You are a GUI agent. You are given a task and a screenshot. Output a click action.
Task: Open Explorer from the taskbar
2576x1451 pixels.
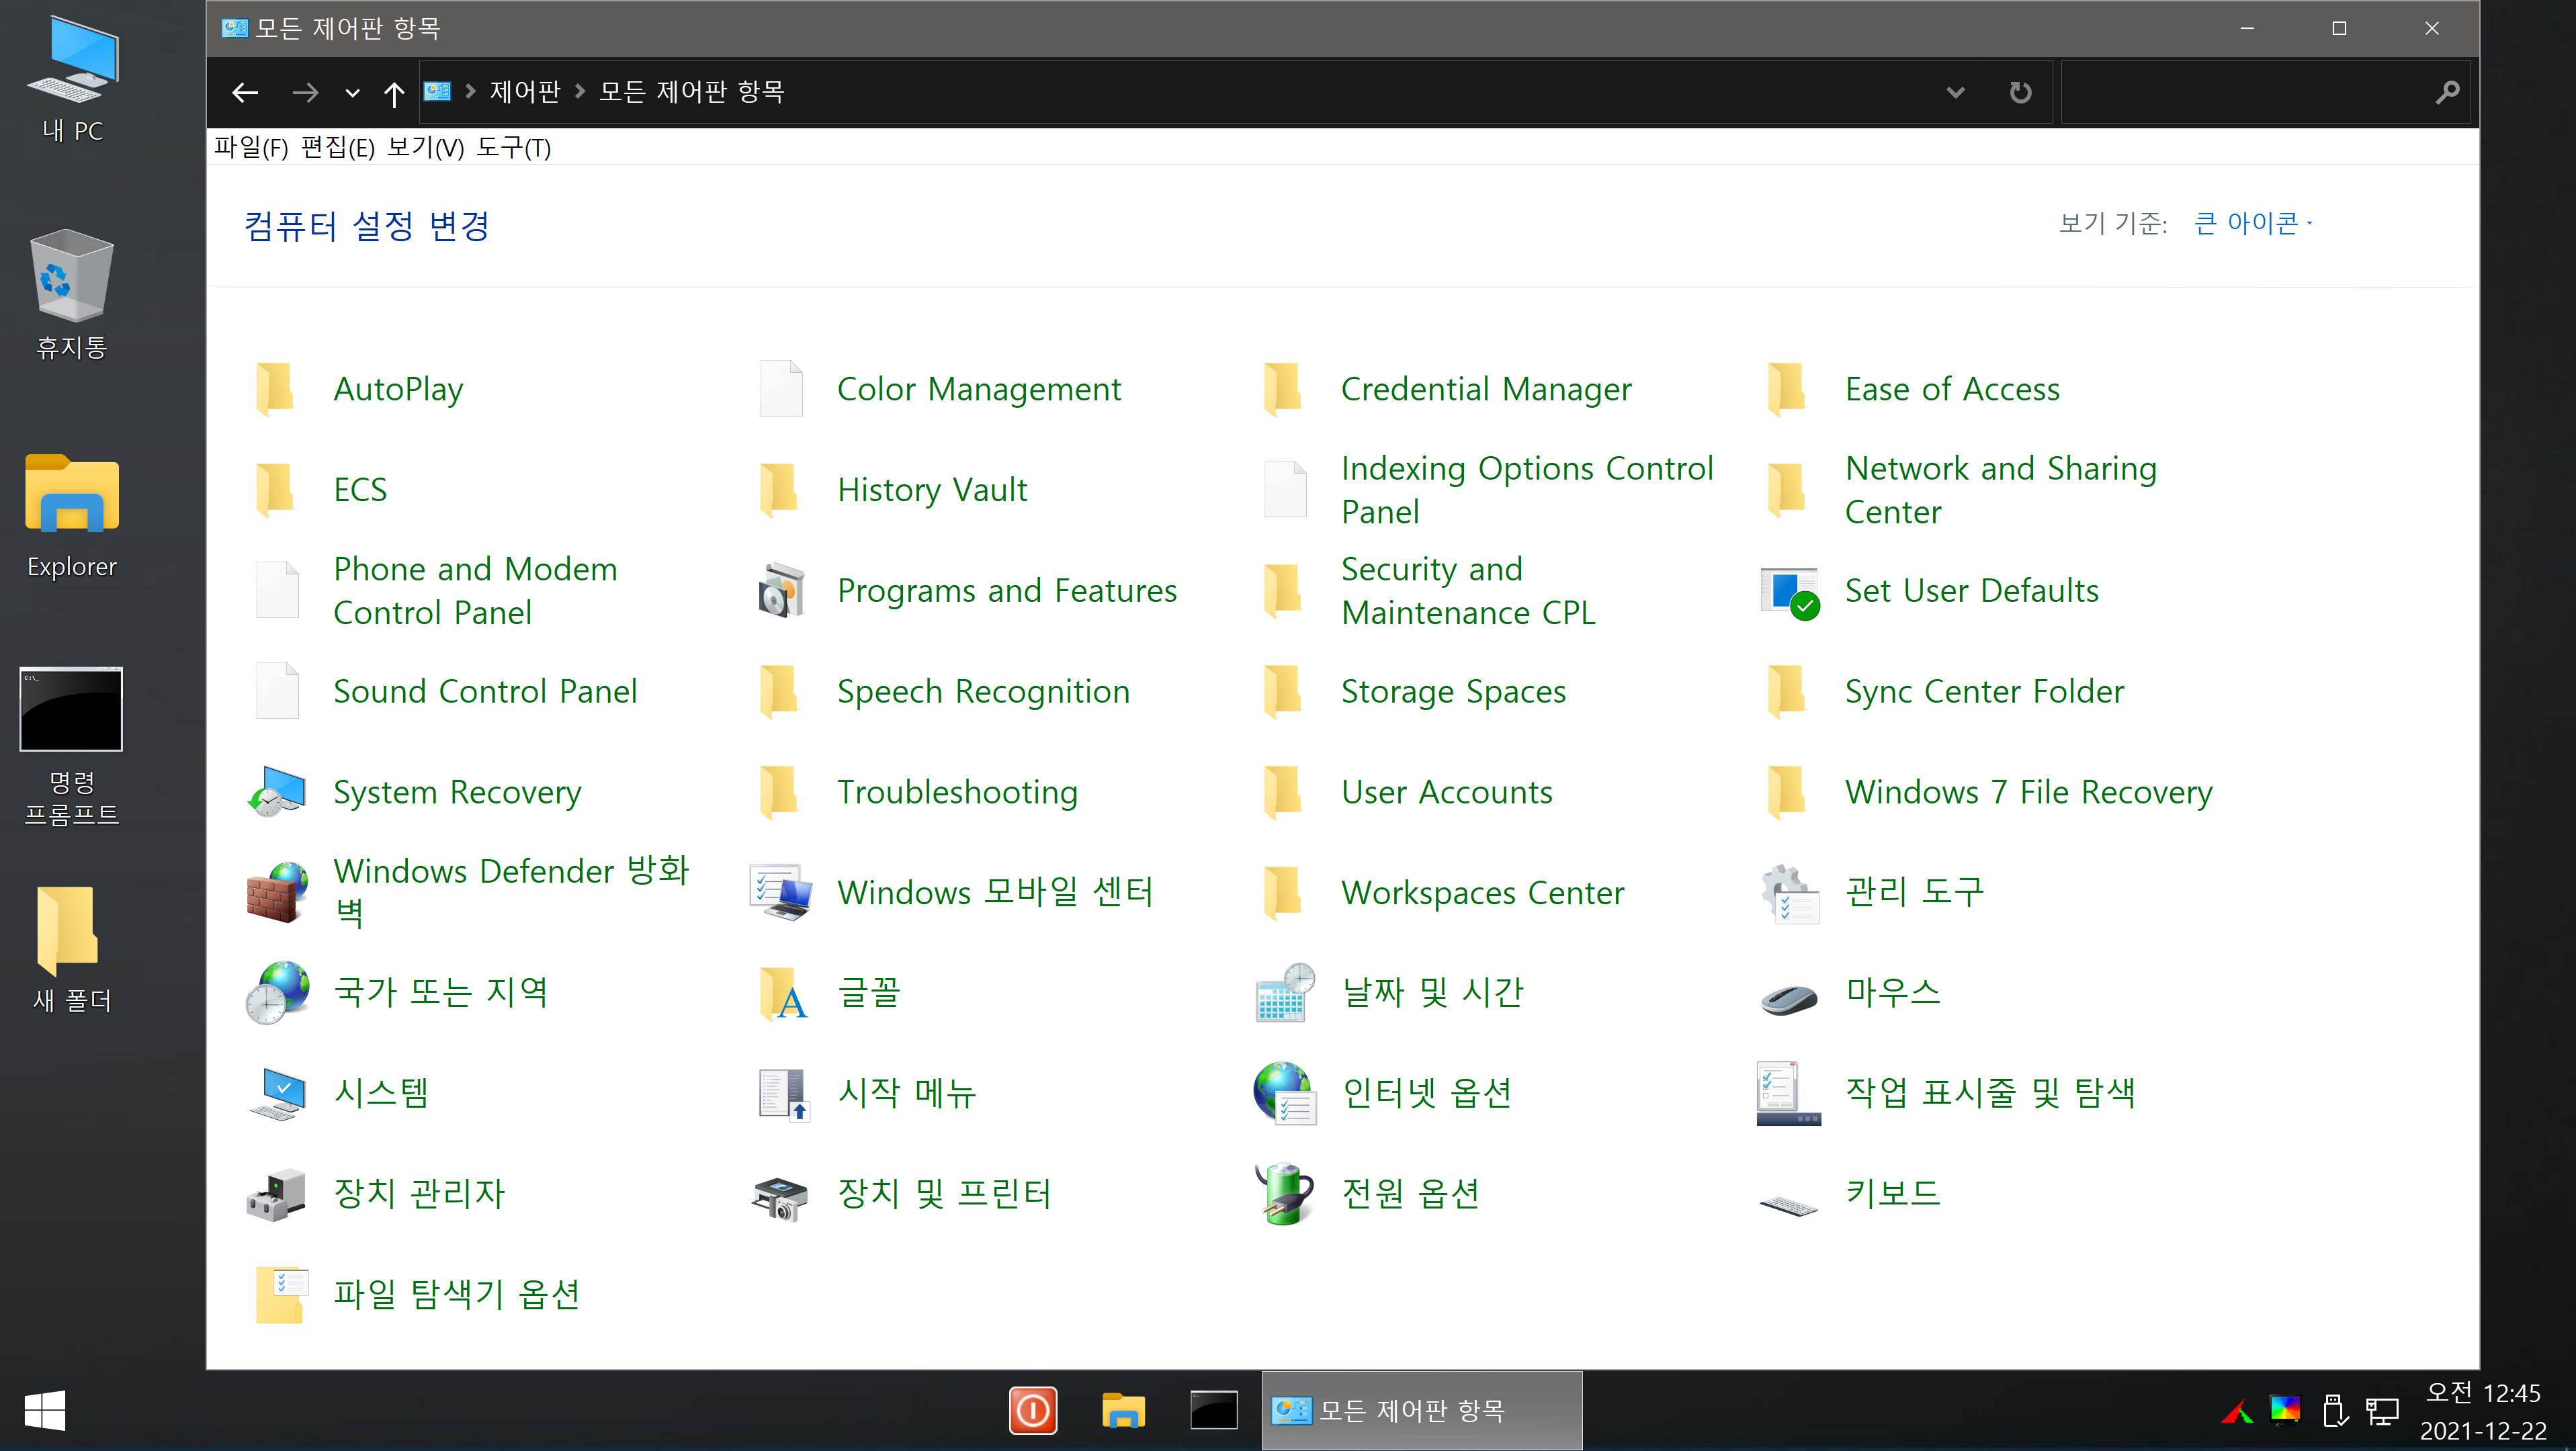pyautogui.click(x=1123, y=1411)
